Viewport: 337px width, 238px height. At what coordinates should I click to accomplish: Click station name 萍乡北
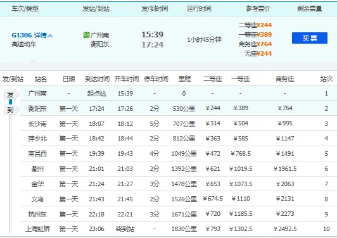[x=37, y=139]
